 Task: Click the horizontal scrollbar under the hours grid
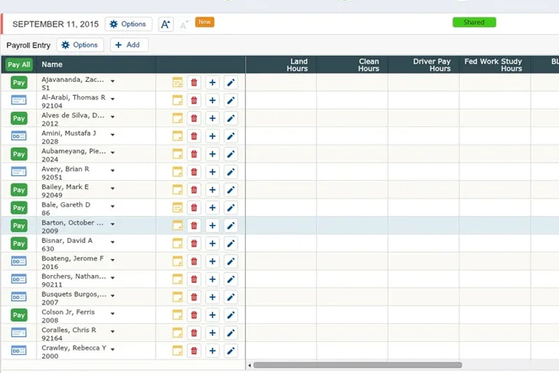pos(357,365)
